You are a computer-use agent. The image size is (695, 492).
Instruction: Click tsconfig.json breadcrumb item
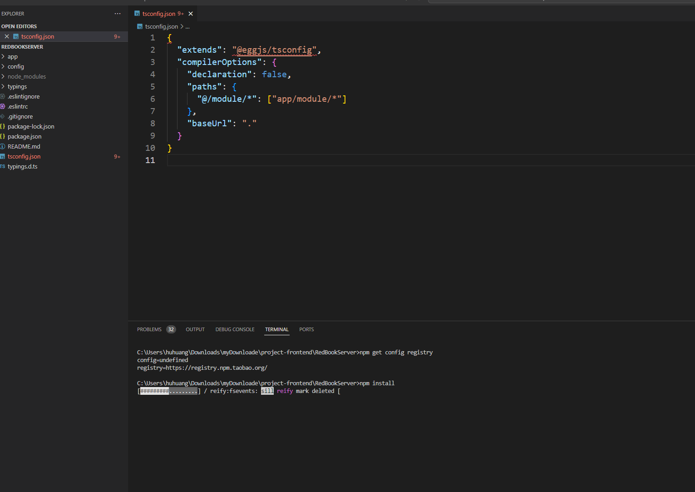(x=162, y=26)
